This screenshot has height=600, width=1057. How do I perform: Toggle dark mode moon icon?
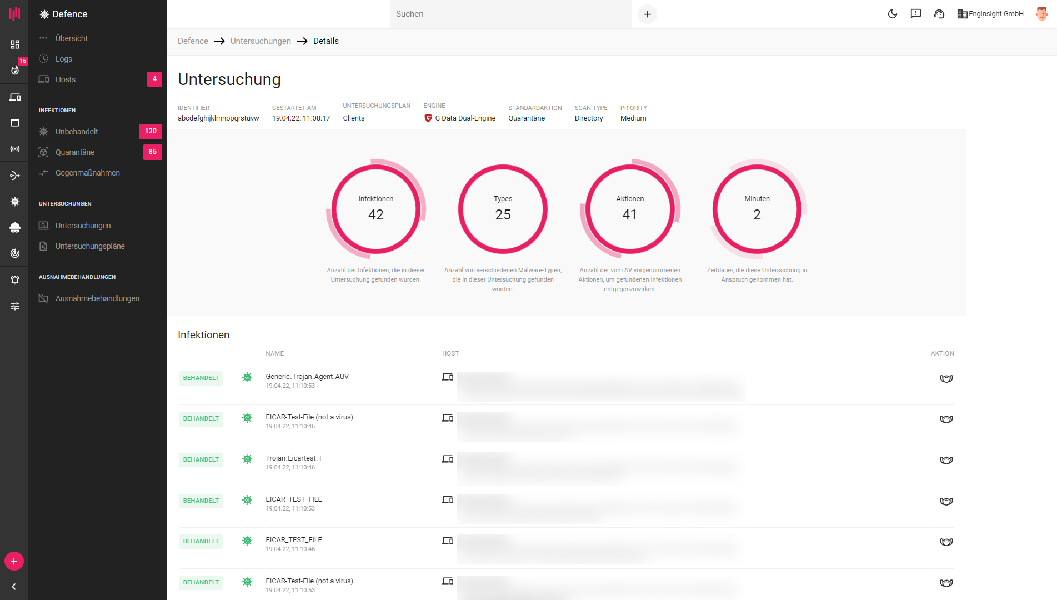[893, 14]
